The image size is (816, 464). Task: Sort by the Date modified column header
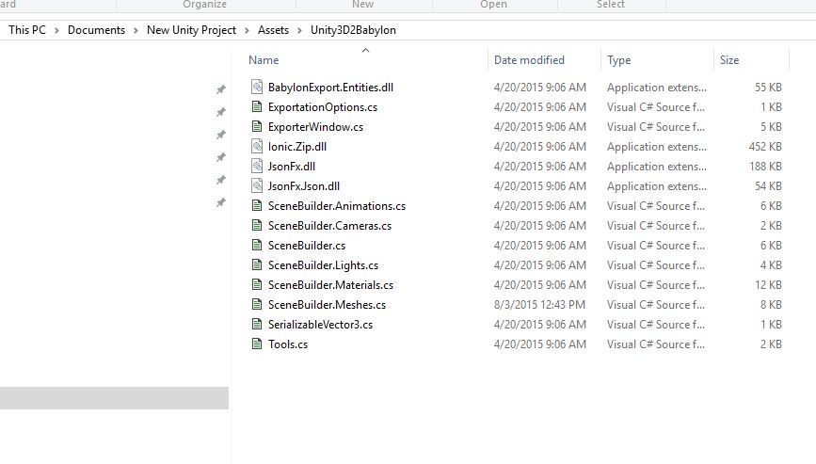529,60
